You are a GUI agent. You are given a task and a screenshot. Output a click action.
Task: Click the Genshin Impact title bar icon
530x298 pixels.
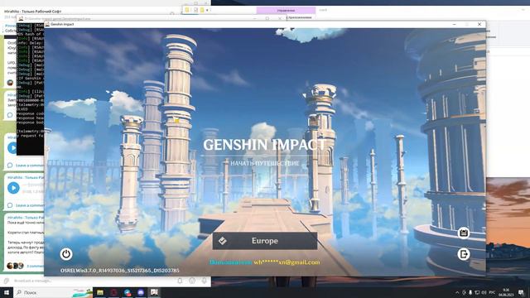(47, 24)
